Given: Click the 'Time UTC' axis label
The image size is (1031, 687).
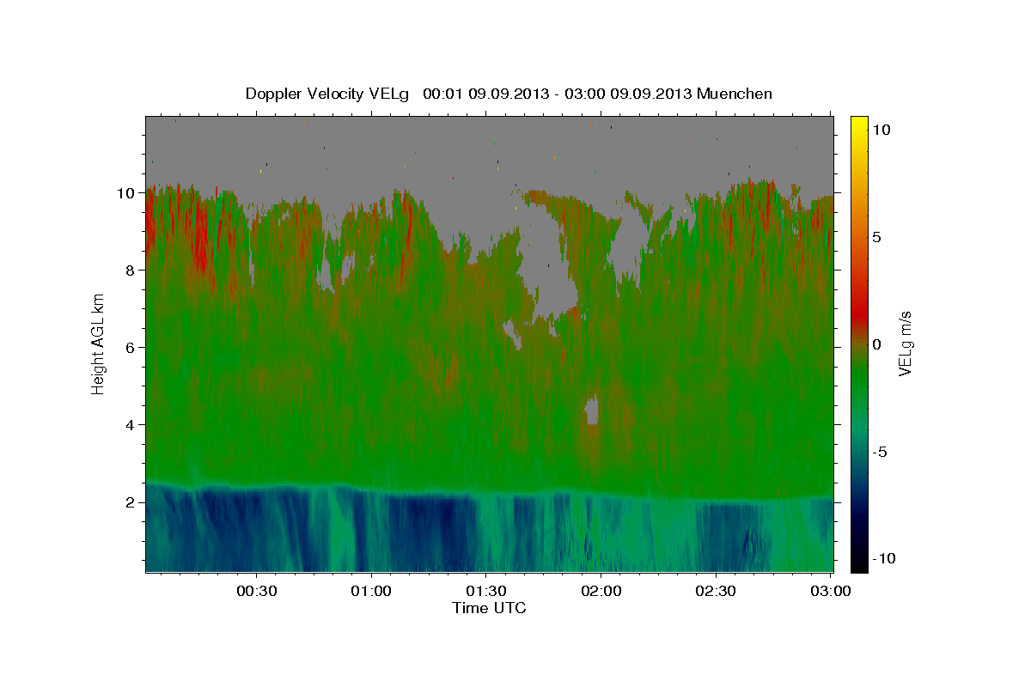Looking at the screenshot, I should pyautogui.click(x=489, y=608).
